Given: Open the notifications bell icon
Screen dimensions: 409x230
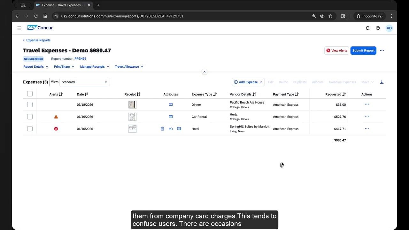Looking at the screenshot, I should [x=367, y=28].
